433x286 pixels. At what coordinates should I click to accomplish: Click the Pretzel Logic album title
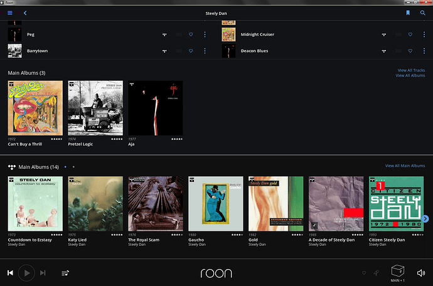80,144
